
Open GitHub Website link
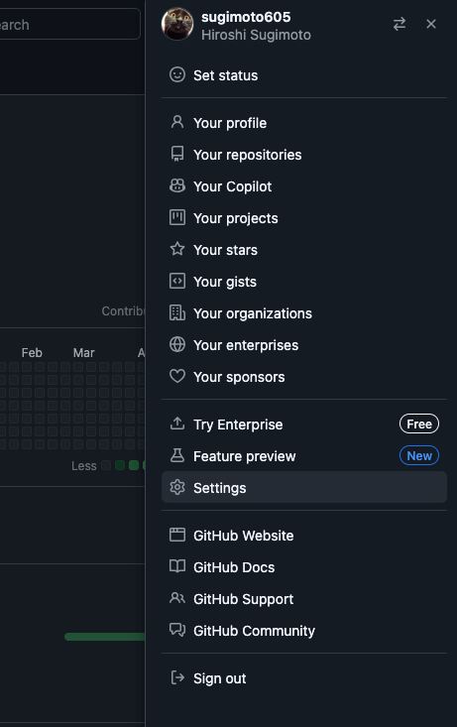(x=304, y=536)
